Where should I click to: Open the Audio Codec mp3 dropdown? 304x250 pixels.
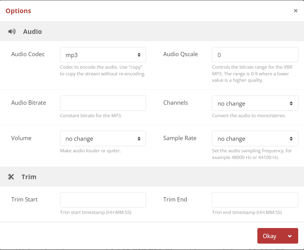coord(103,55)
